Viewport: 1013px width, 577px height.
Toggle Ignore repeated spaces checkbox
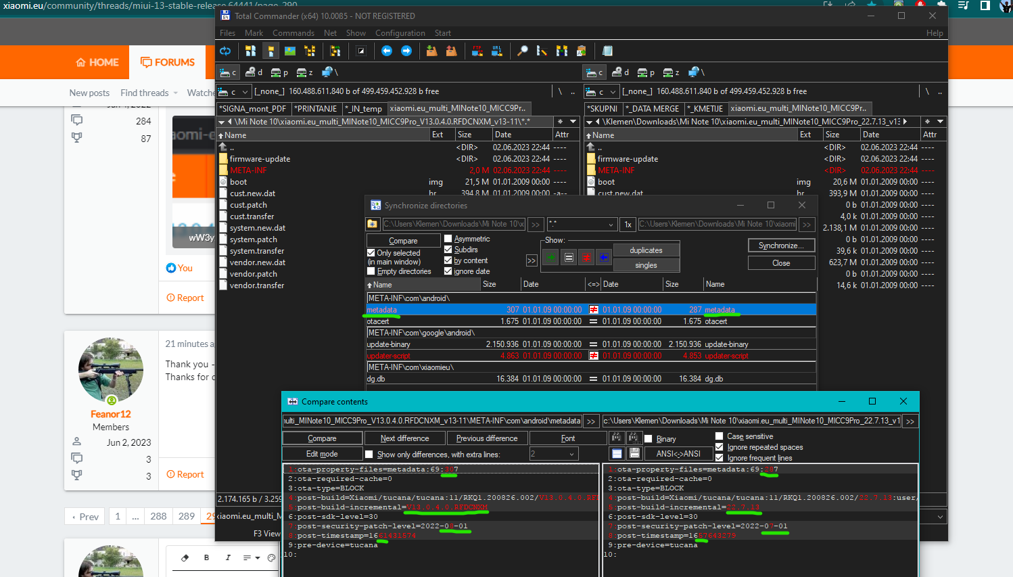click(x=720, y=447)
